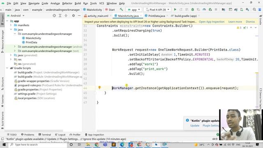Switch to PrintData.java editor tab

(x=157, y=16)
